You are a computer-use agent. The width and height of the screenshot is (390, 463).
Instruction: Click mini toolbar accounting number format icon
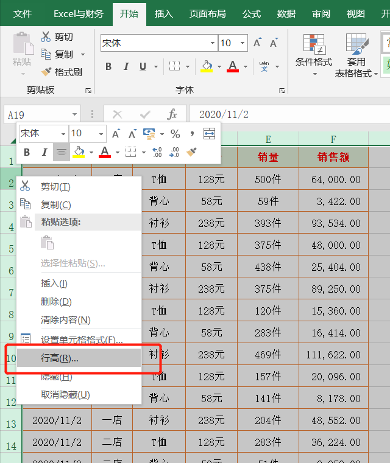[149, 134]
